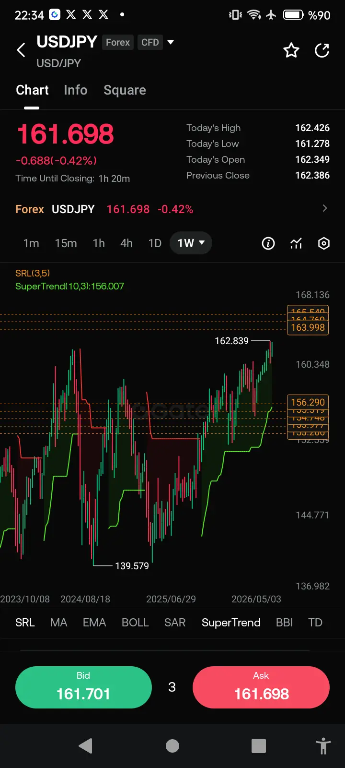Screen dimensions: 345x768
Task: Switch to the Square tab
Action: tap(125, 90)
